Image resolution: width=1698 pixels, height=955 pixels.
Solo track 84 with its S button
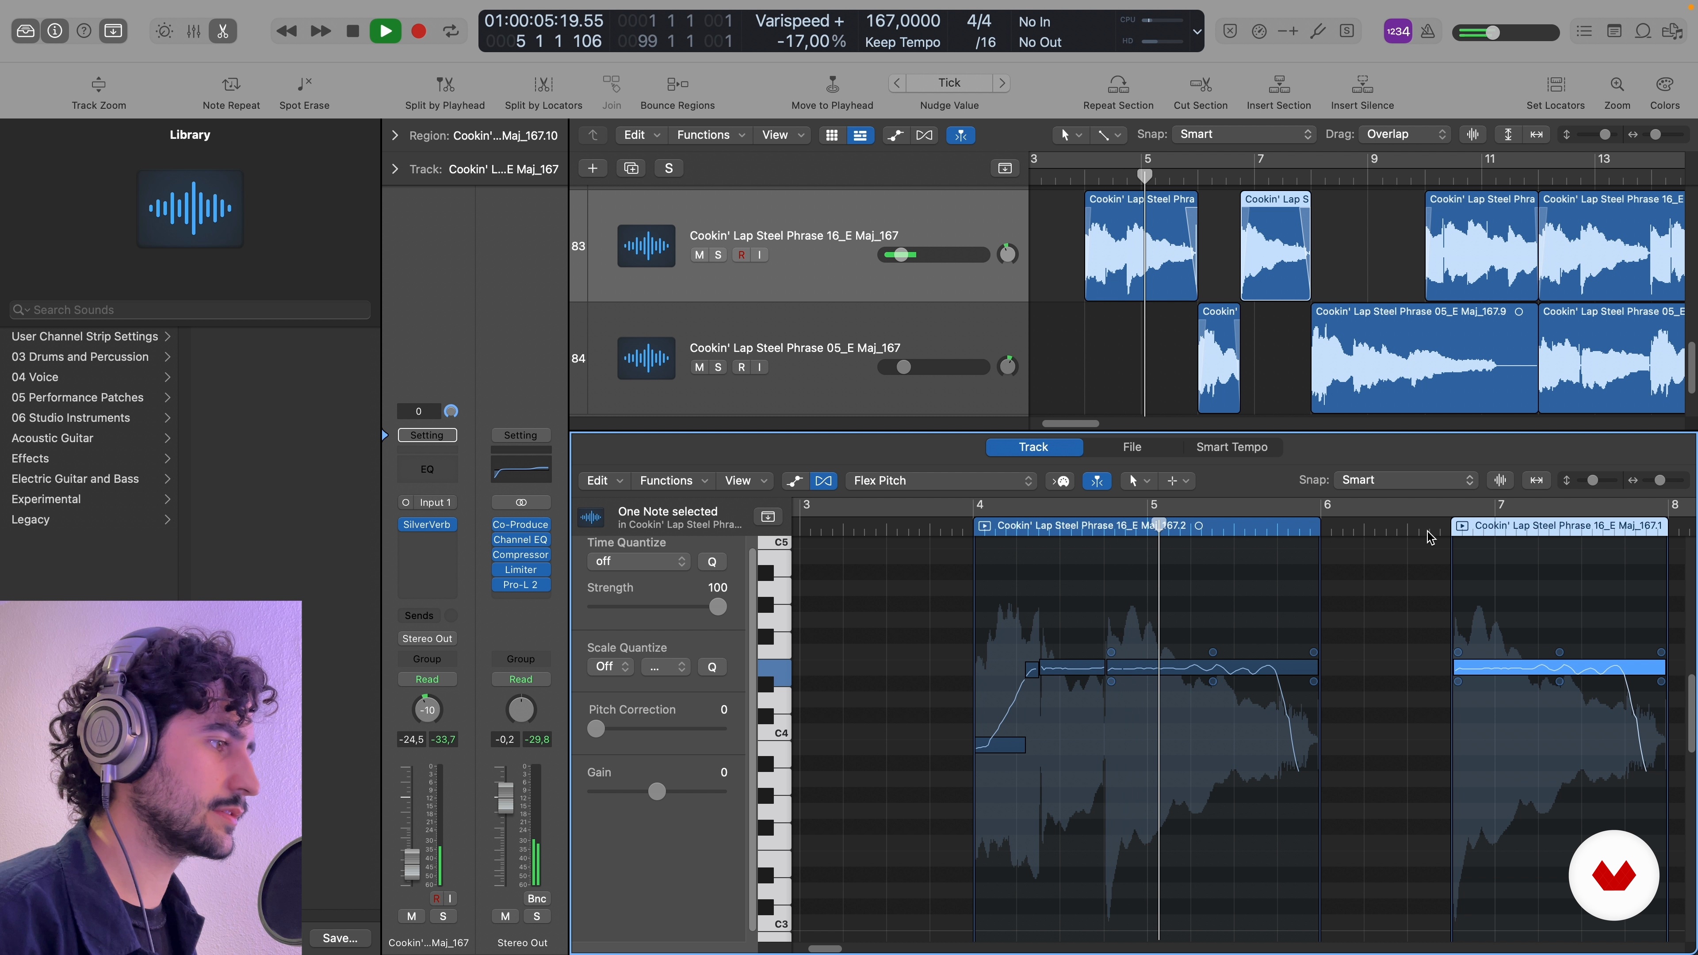pos(718,367)
